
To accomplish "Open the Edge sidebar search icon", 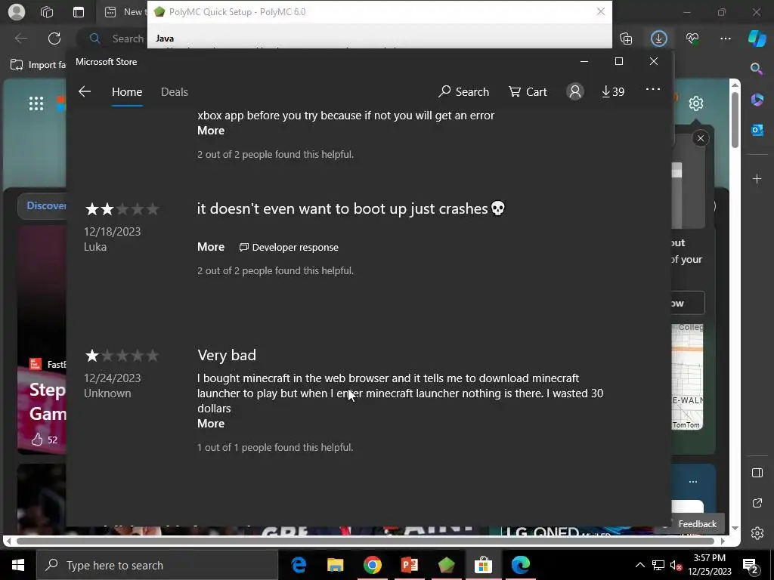I will coord(757,69).
